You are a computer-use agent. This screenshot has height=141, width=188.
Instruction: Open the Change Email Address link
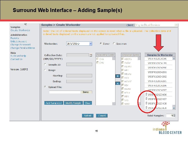click(x=23, y=48)
